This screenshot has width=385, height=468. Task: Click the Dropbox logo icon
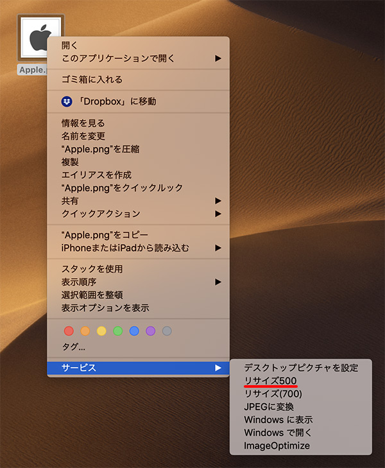[x=67, y=101]
